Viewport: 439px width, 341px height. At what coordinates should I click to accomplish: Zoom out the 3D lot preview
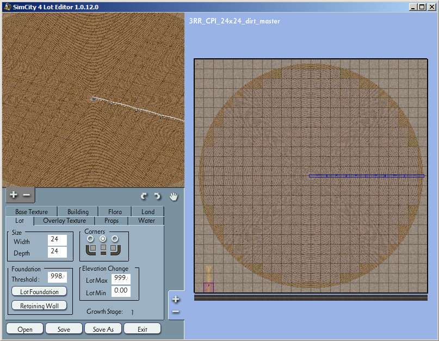point(27,194)
